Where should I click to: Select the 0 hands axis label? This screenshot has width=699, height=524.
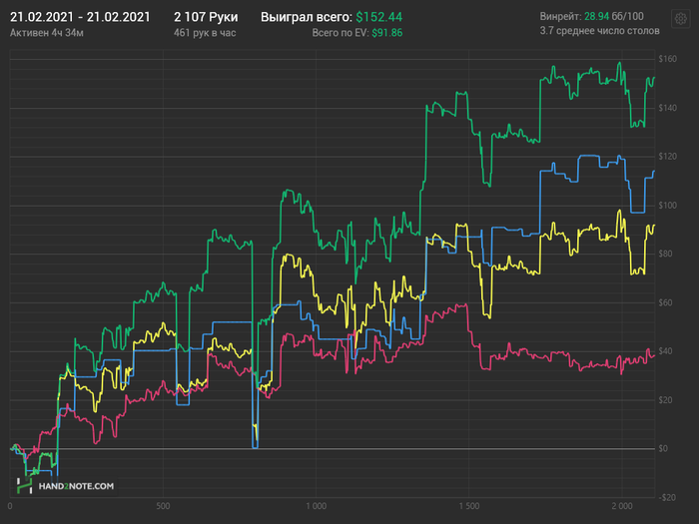10,506
